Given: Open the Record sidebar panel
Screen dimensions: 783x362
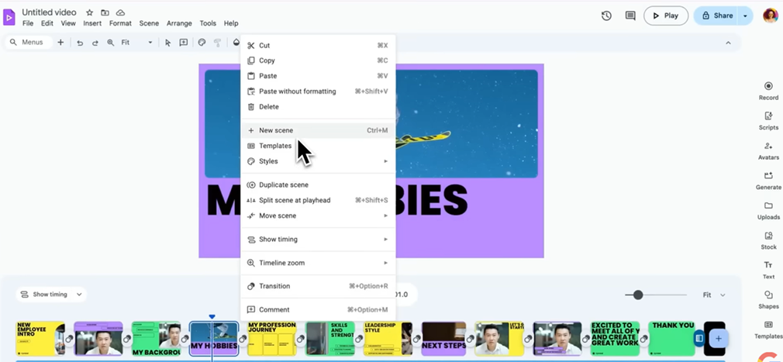Looking at the screenshot, I should tap(768, 91).
